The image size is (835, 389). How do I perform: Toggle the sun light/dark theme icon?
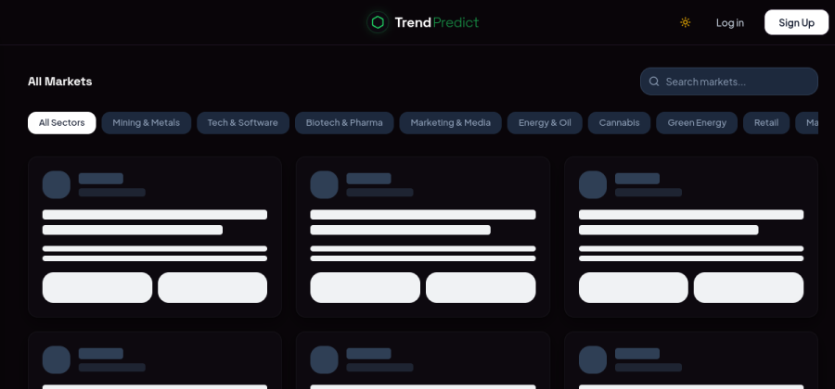[x=685, y=22]
